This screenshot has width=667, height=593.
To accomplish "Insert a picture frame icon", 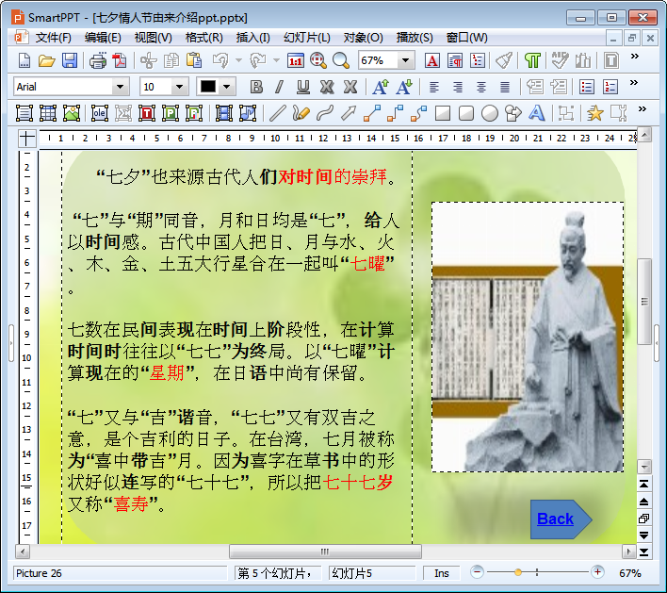I will (x=72, y=113).
